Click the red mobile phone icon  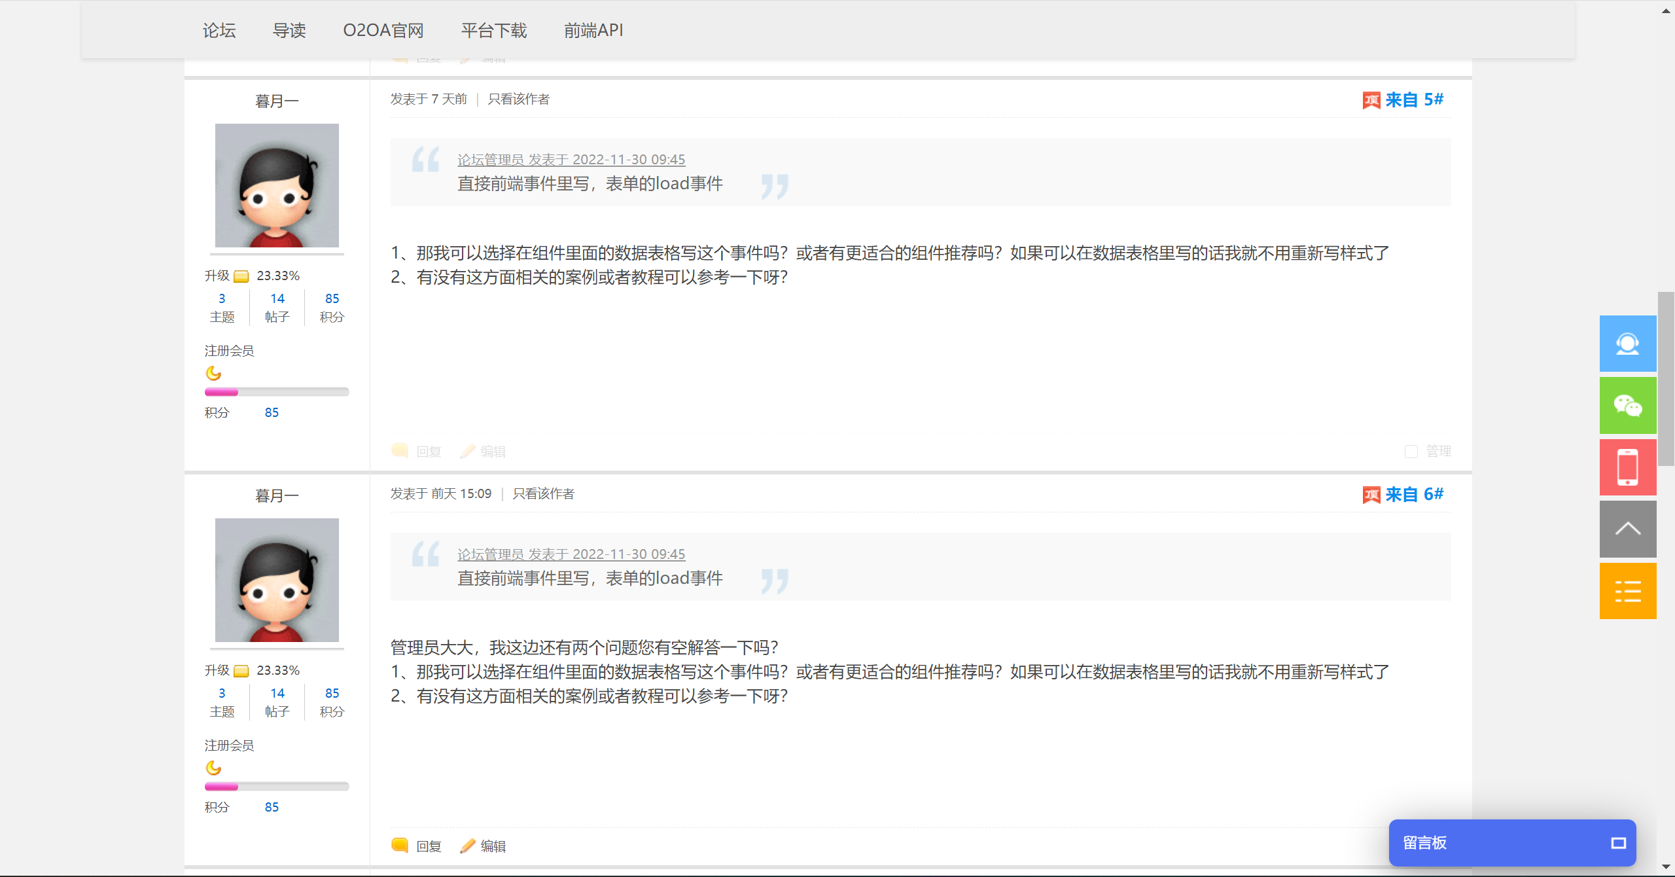pyautogui.click(x=1627, y=467)
